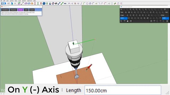This screenshot has height=95, width=170.
Task: Start the simulation with the blue Play icon
Action: point(5,3)
